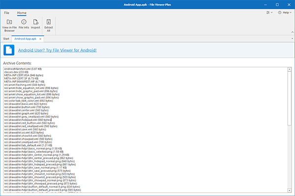Select hide_equation_list.xml entry
The width and height of the screenshot is (295, 196).
pyautogui.click(x=31, y=88)
